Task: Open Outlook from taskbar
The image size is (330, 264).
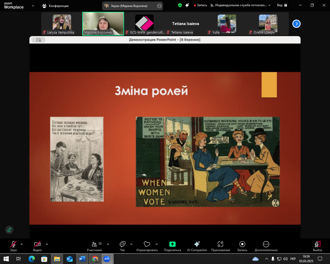Action: tap(70, 259)
